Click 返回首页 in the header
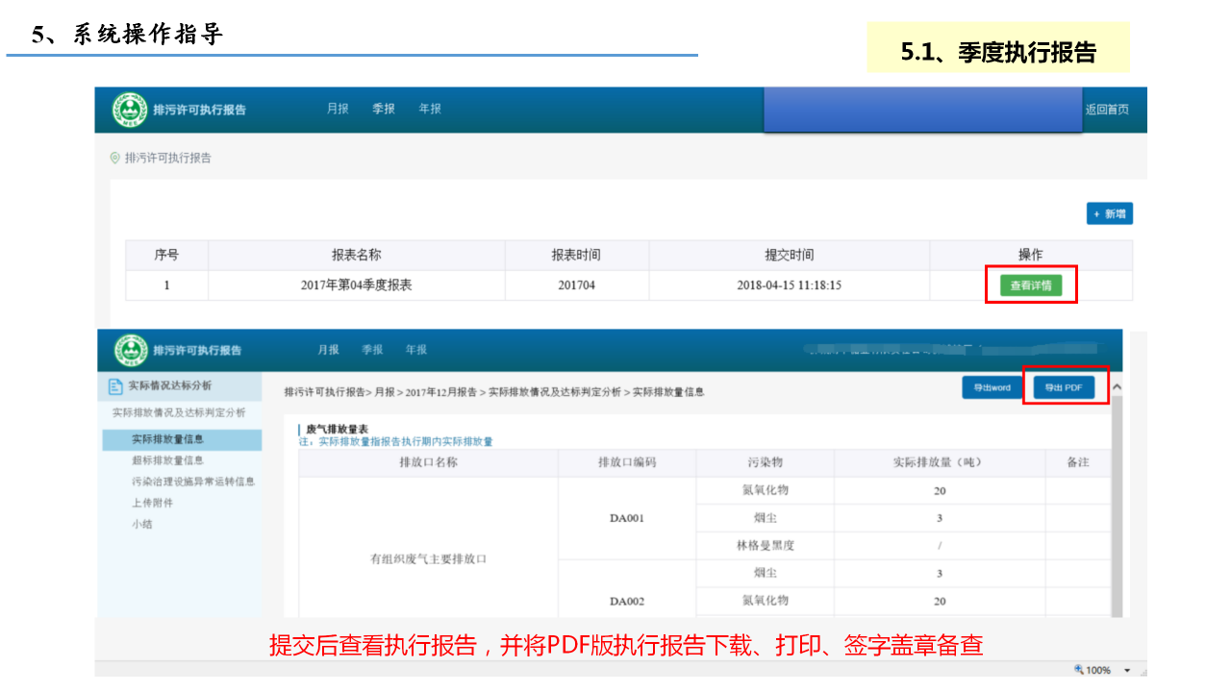The image size is (1231, 692). point(1107,110)
